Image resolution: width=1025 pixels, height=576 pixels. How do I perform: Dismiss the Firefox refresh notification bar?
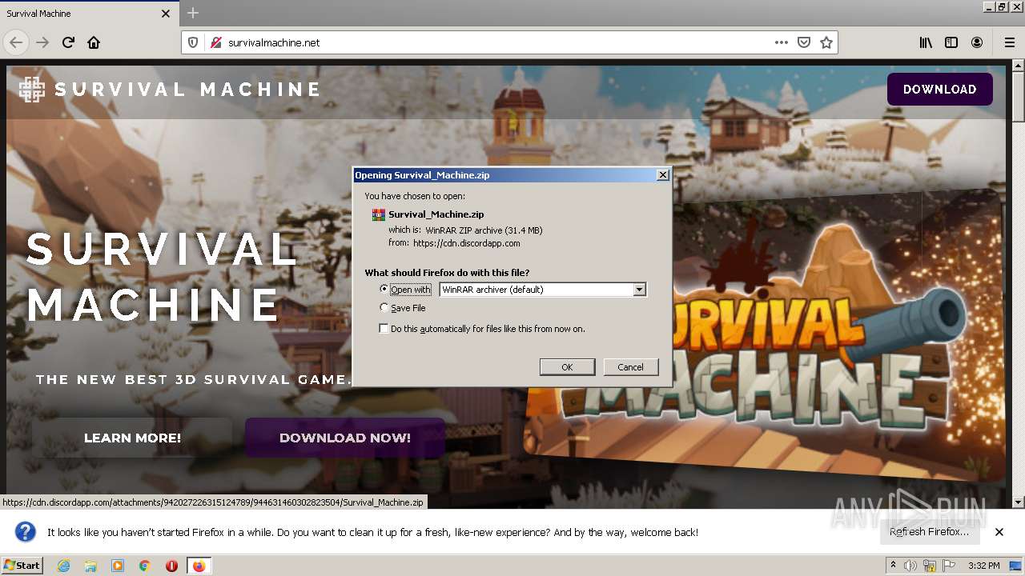click(x=999, y=532)
